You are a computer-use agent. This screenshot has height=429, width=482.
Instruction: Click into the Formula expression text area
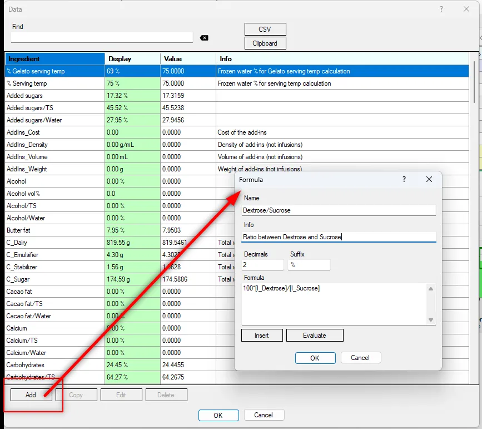(x=335, y=304)
